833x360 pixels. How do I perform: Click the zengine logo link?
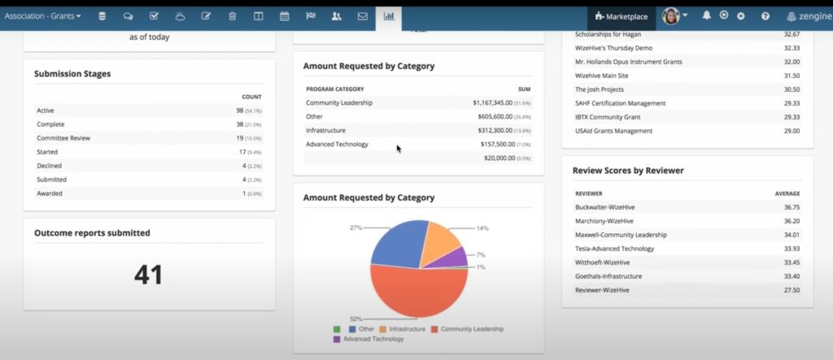point(809,16)
